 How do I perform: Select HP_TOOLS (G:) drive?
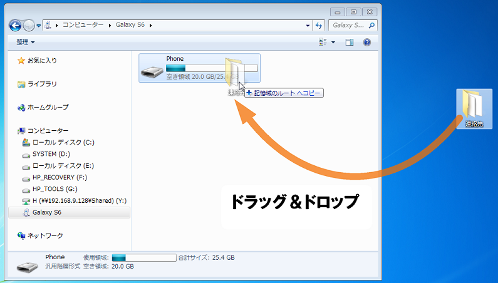click(54, 189)
